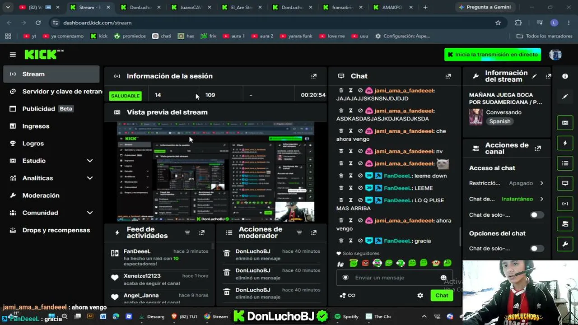Screen dimensions: 578x325
Task: Open the hamburger menu beside Kick logo
Action: click(13, 55)
